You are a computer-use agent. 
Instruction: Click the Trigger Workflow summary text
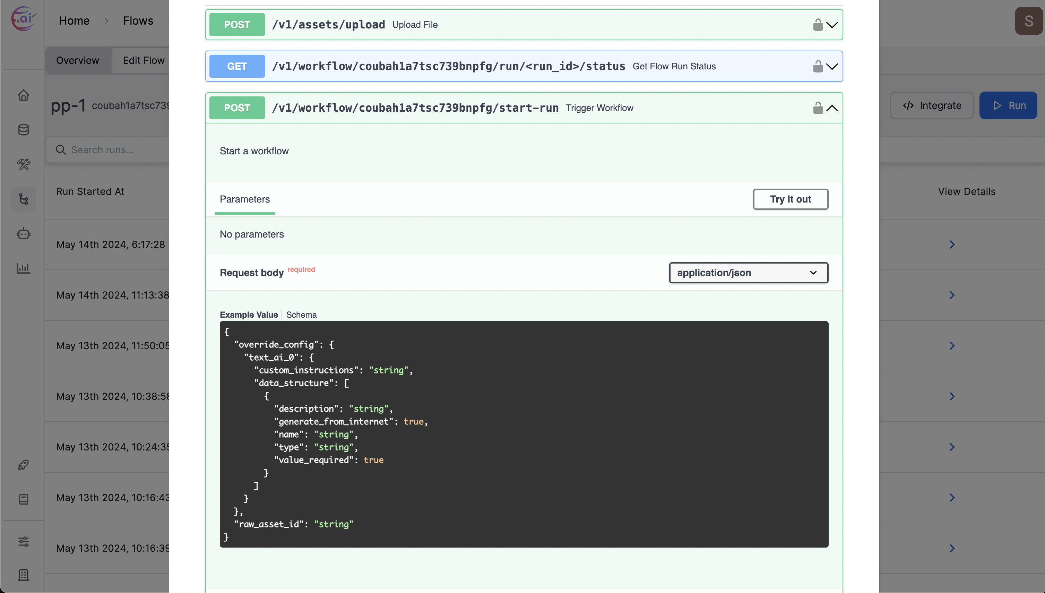599,108
